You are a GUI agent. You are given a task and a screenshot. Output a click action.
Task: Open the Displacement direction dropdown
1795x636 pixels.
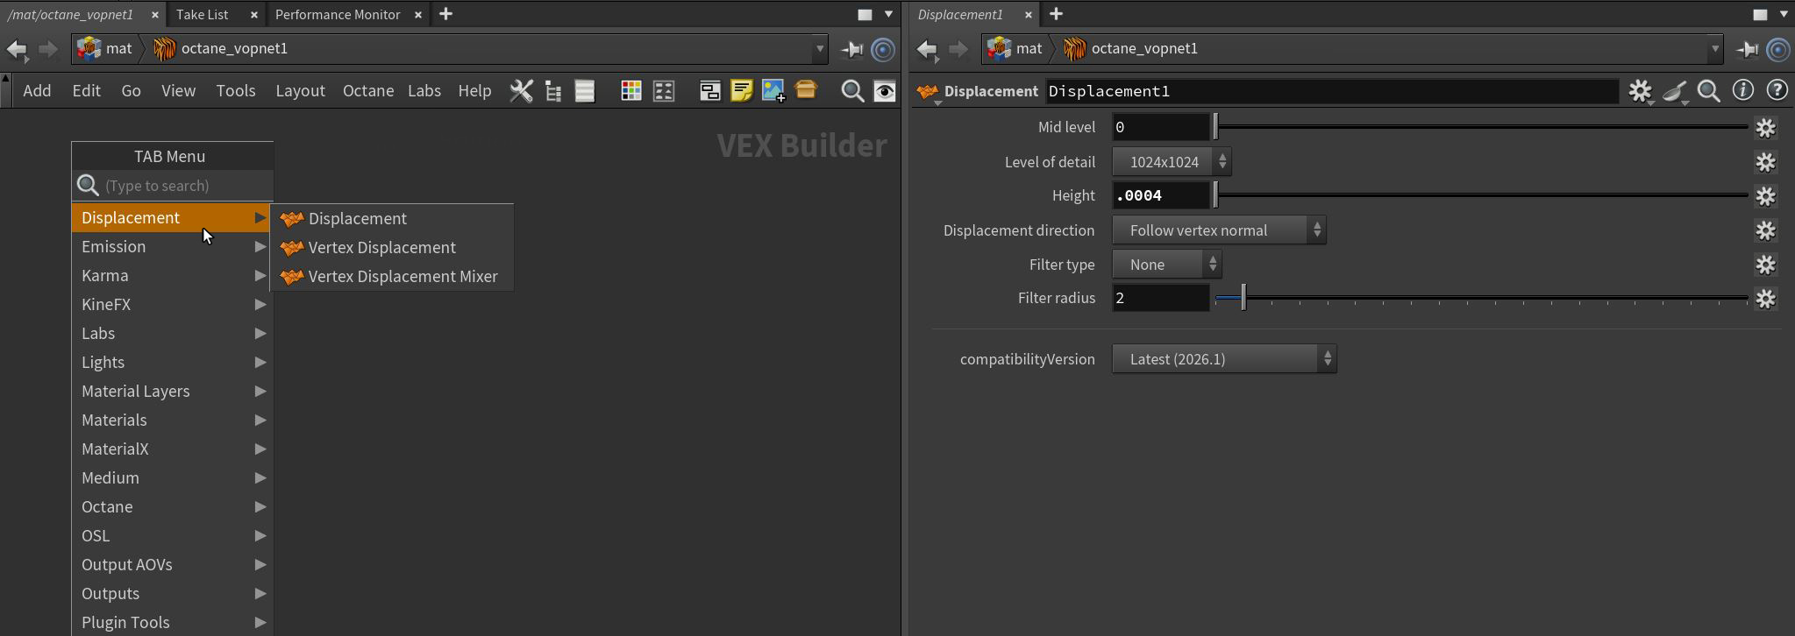pyautogui.click(x=1218, y=230)
